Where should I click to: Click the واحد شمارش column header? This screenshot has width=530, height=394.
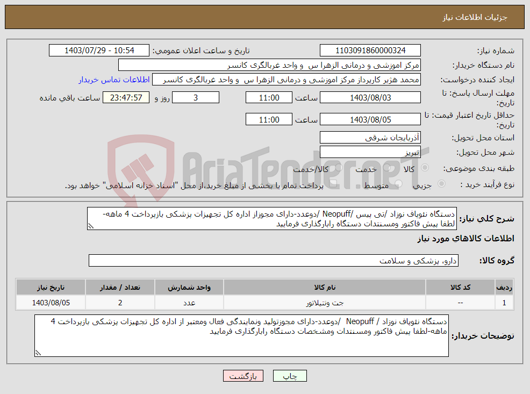coord(189,287)
